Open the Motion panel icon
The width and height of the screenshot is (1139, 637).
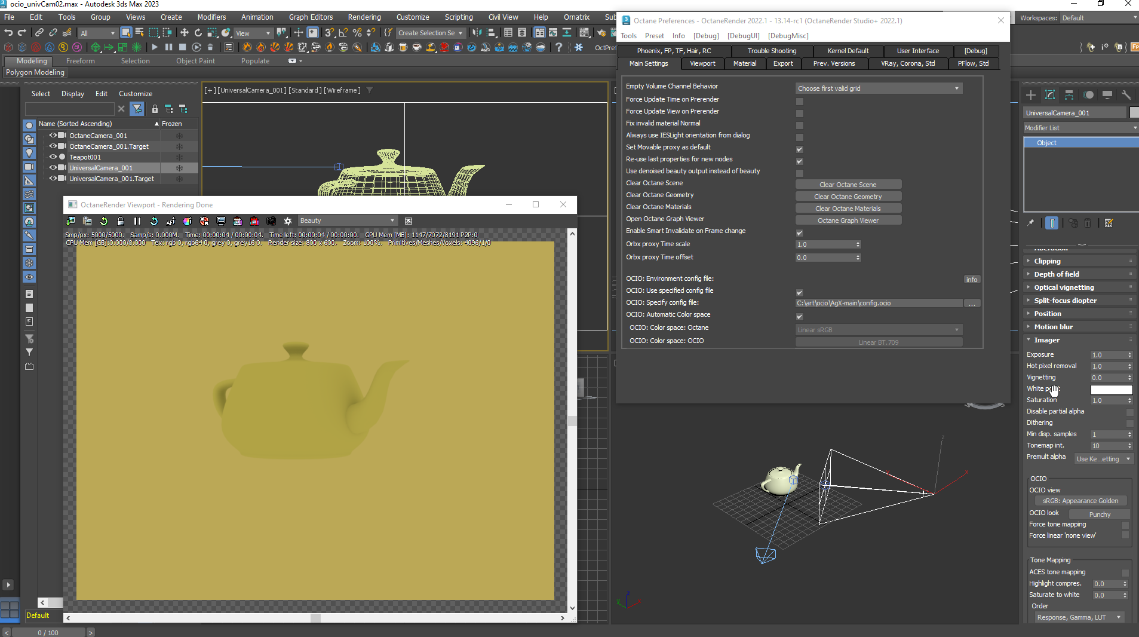click(x=1088, y=95)
